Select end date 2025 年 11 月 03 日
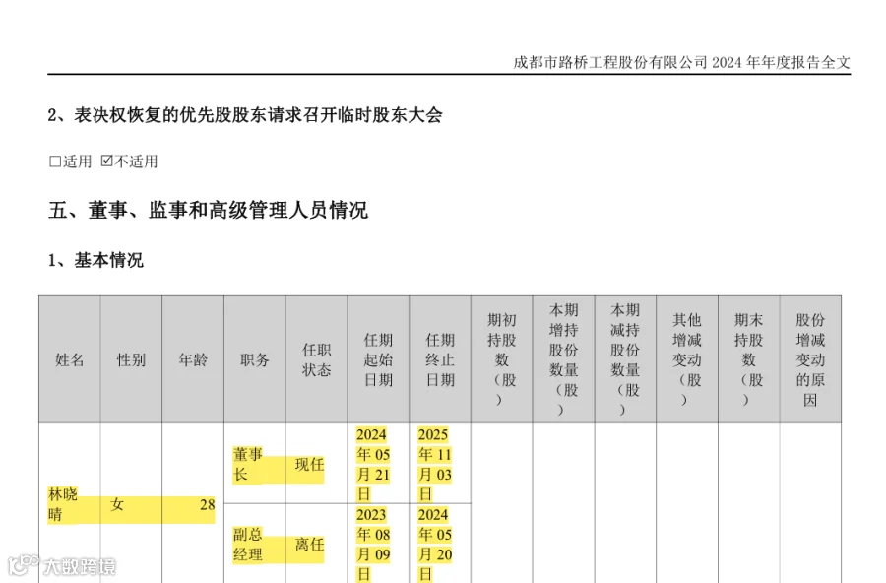 coord(433,467)
